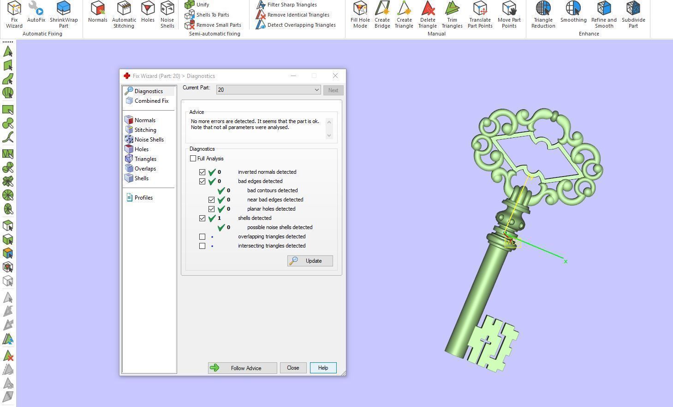Image resolution: width=673 pixels, height=407 pixels.
Task: Open the Combined Fix page
Action: [151, 101]
